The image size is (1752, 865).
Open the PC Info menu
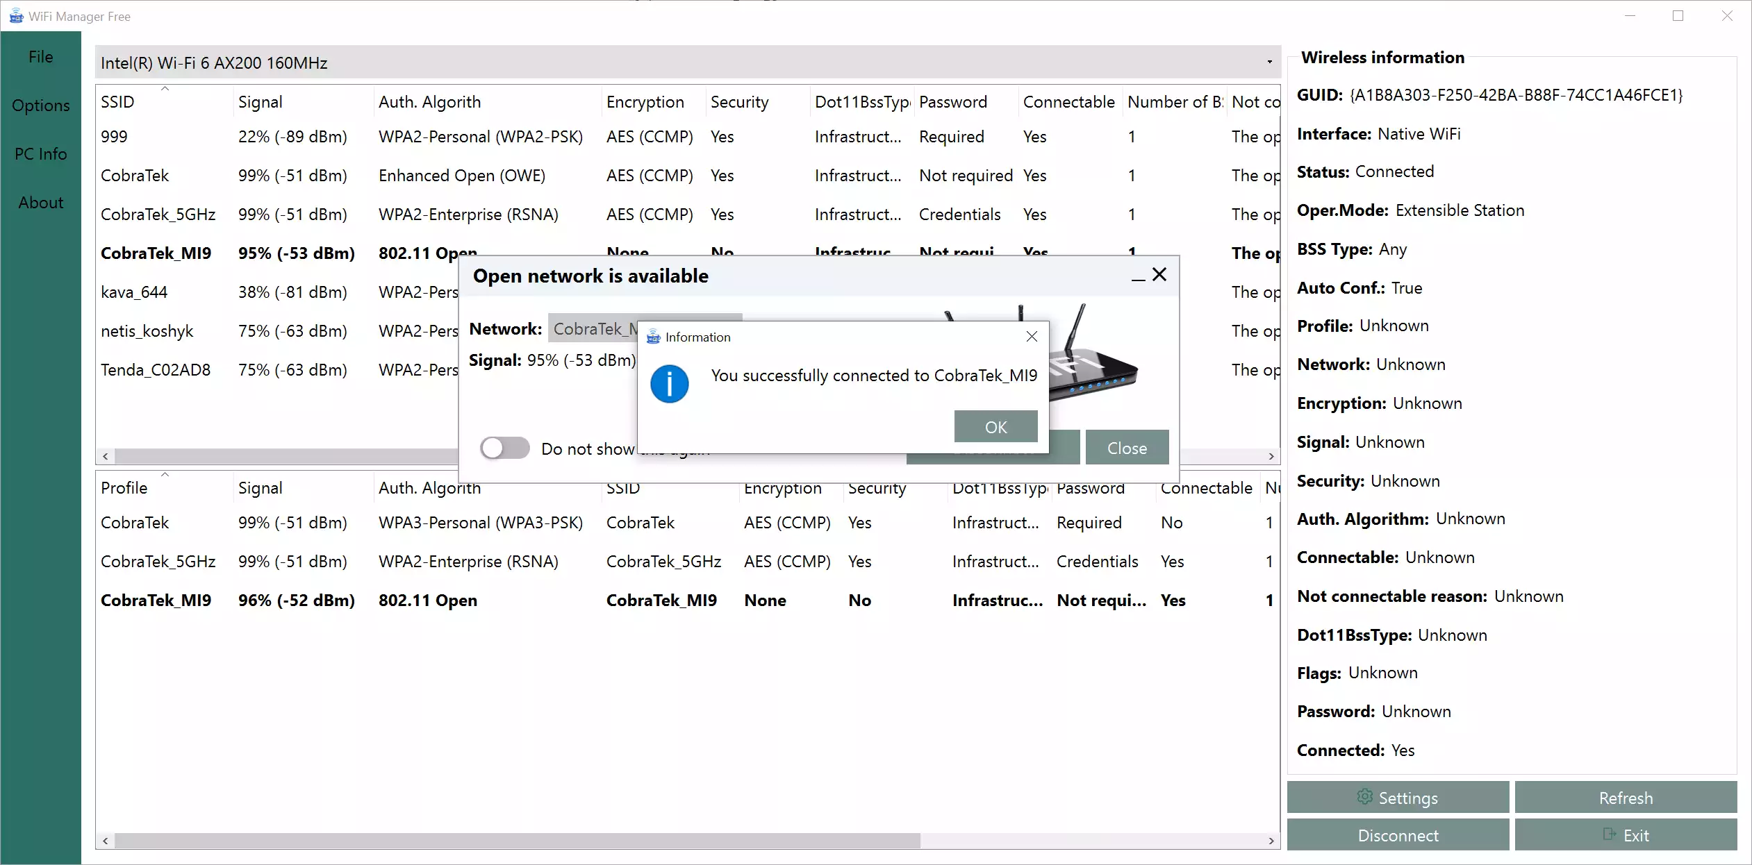pos(41,154)
